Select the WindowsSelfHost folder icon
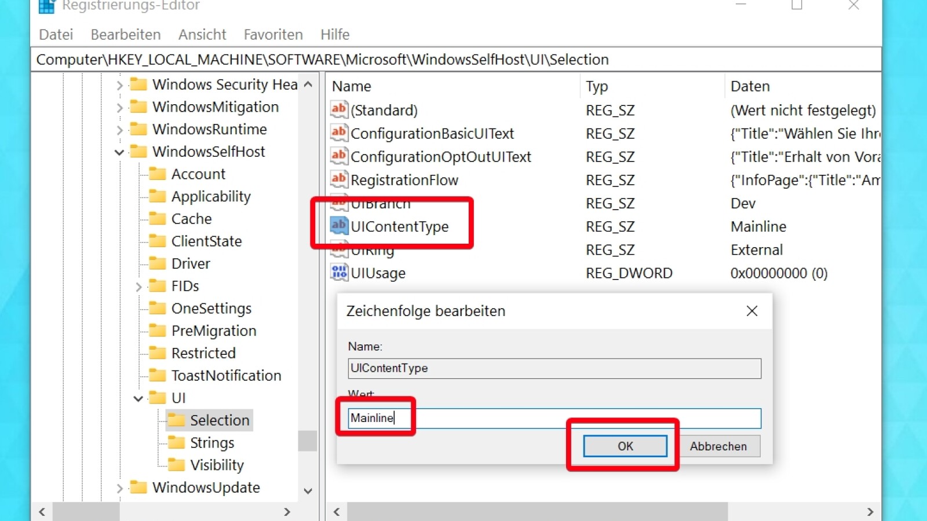927x521 pixels. [x=138, y=152]
